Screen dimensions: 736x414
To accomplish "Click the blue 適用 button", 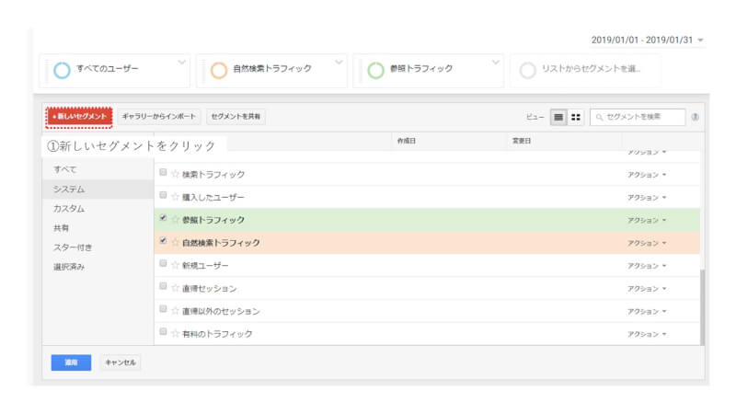I will tap(71, 362).
